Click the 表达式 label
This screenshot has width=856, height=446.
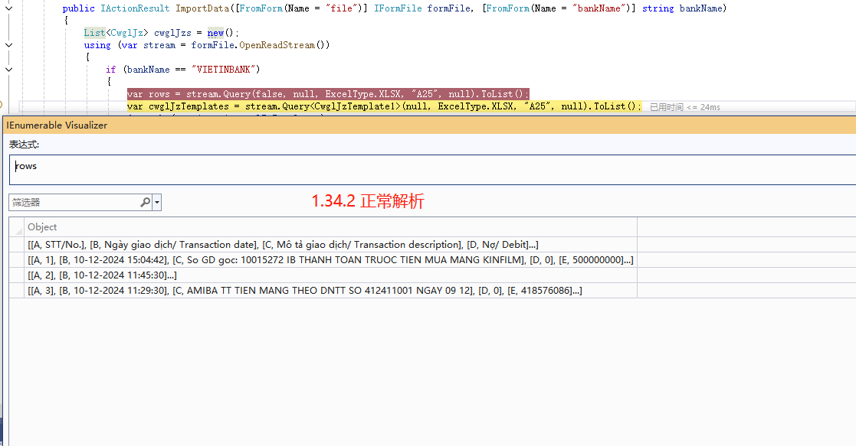coord(24,145)
